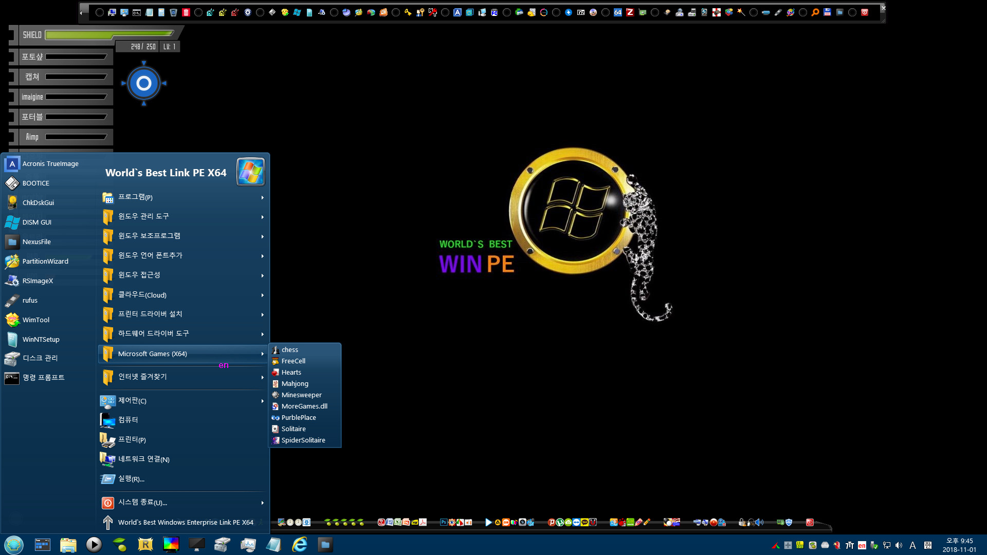The height and width of the screenshot is (555, 987).
Task: Expand the 제어판(C) submenu arrow
Action: 262,401
